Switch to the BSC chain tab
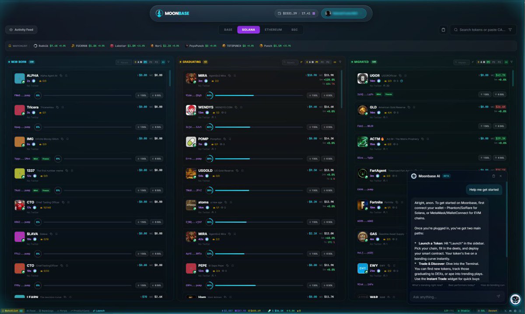 tap(294, 30)
